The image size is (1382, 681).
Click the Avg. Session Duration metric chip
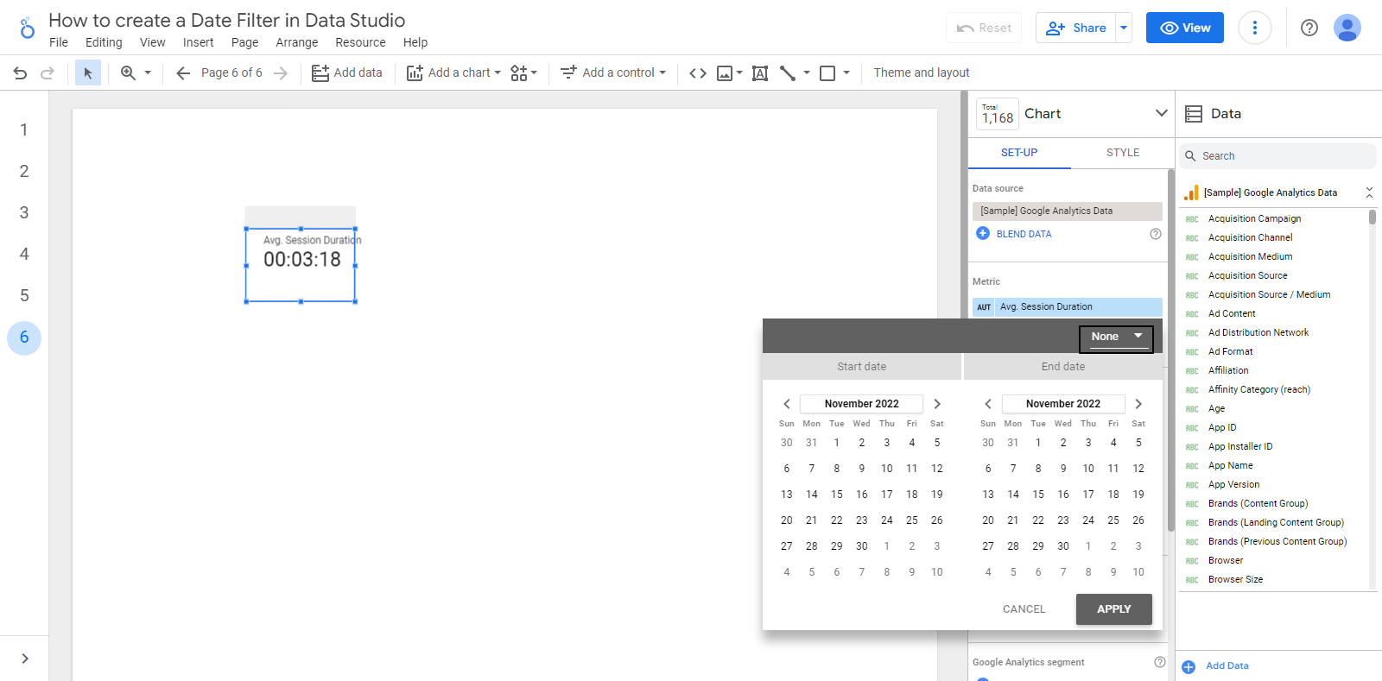(1068, 307)
